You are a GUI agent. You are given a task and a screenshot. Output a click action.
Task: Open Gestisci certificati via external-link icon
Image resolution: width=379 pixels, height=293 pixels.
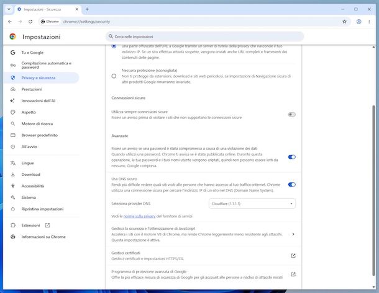[x=293, y=256]
